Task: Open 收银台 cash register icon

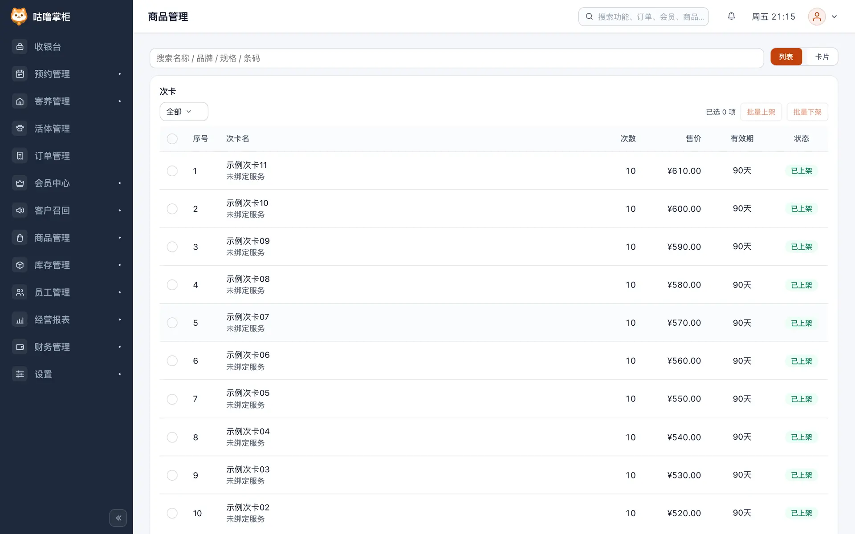Action: point(20,47)
